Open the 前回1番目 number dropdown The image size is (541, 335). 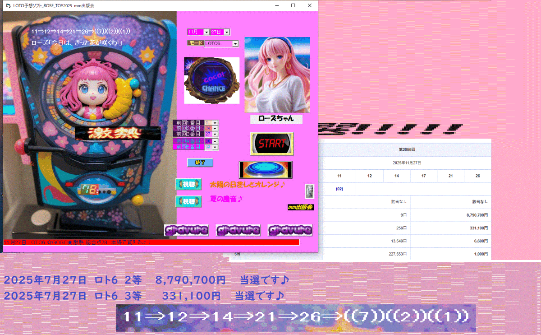coord(215,123)
